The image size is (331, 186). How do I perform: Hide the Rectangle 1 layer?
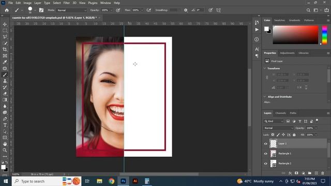(266, 154)
